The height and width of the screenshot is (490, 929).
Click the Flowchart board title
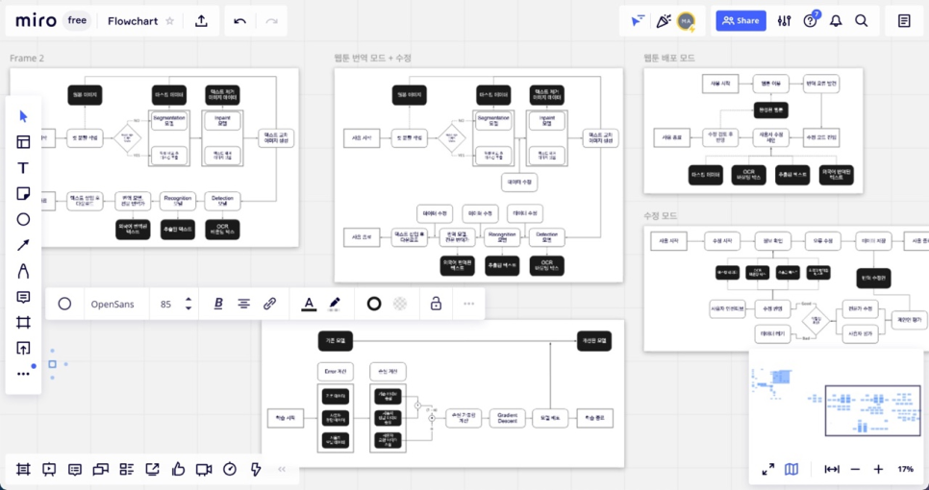tap(133, 21)
